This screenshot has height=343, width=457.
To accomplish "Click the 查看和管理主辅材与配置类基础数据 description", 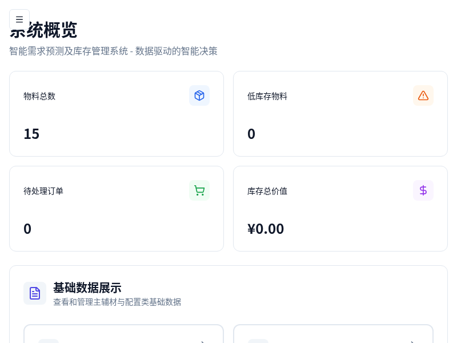I will coord(117,302).
